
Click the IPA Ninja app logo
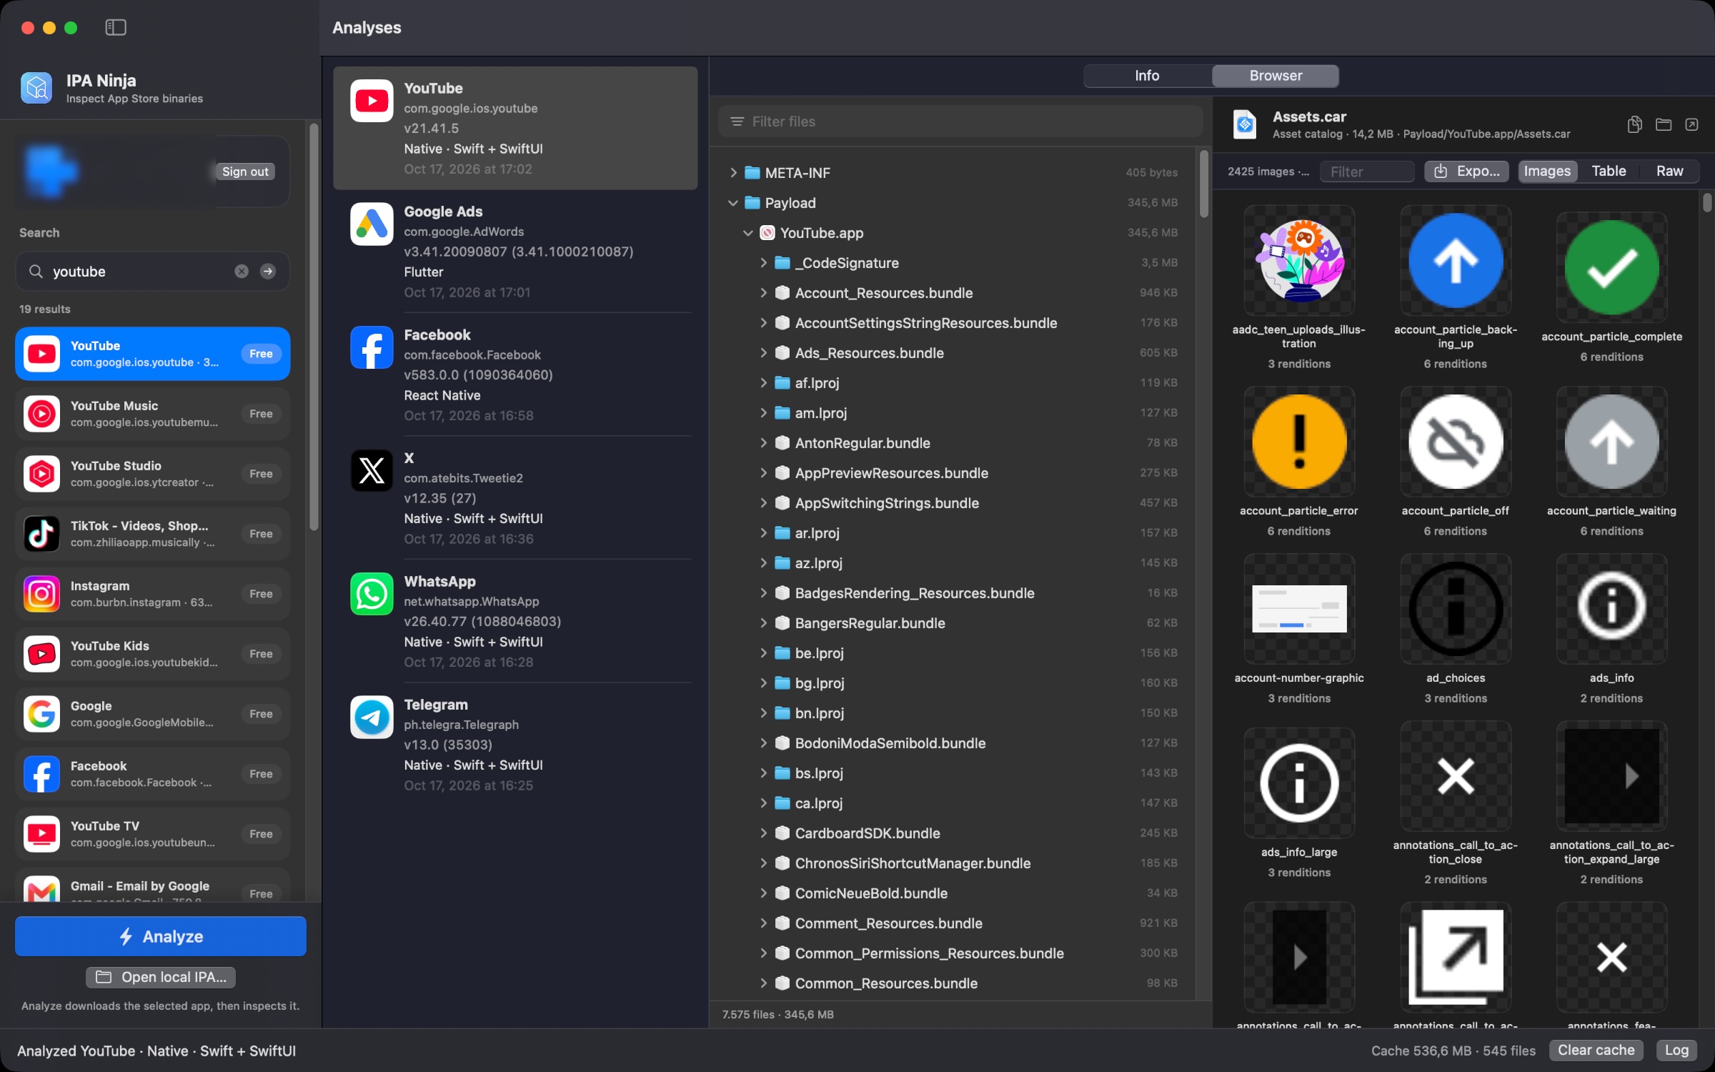point(36,88)
